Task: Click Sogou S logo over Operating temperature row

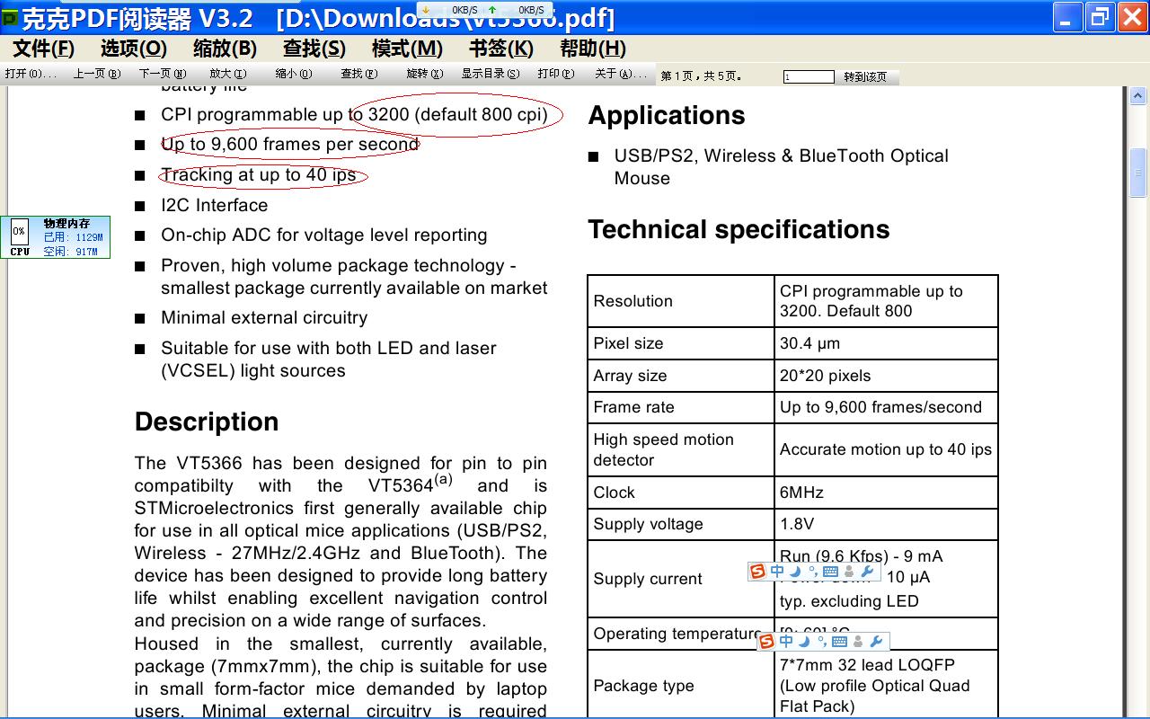Action: click(x=766, y=641)
